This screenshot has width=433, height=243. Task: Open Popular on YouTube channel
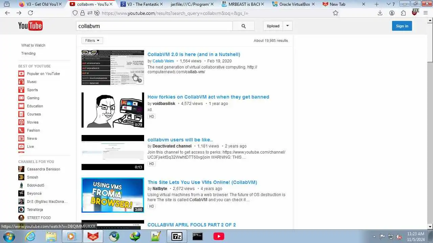(43, 74)
